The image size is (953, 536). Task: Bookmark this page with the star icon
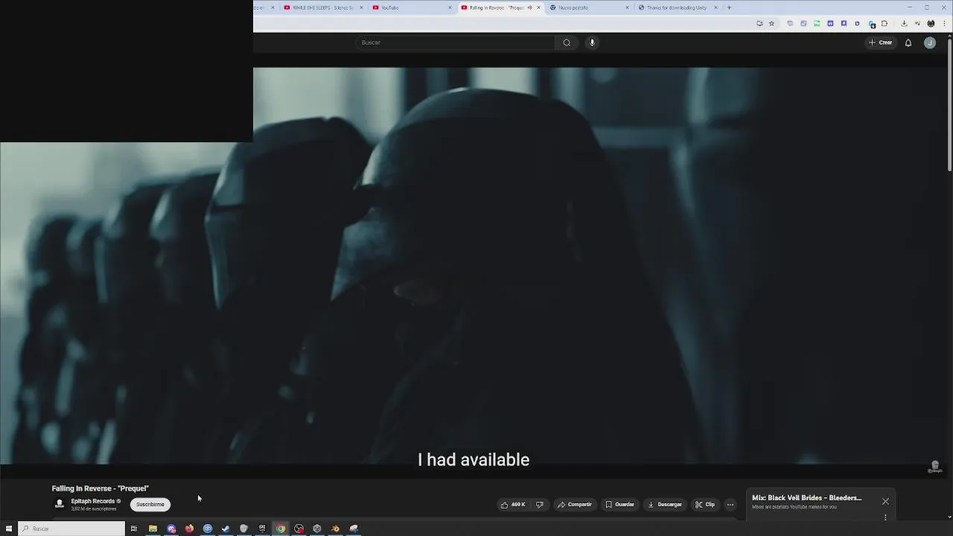click(771, 23)
